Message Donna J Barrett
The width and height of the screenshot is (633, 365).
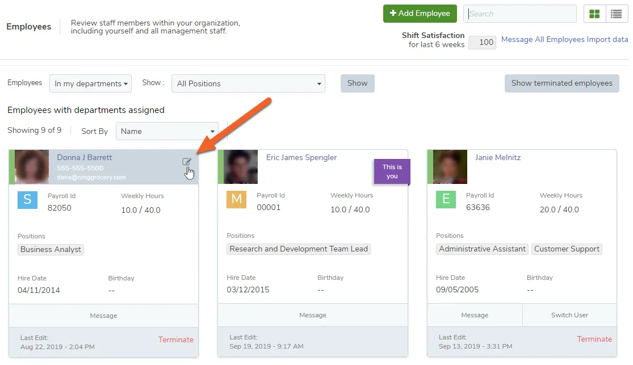(x=103, y=316)
